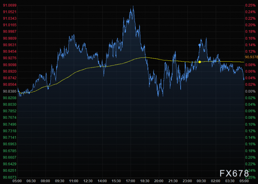Screen dimensions: 258x184
Task: Click the blue price marker dot near 00:30
Action: click(x=200, y=45)
